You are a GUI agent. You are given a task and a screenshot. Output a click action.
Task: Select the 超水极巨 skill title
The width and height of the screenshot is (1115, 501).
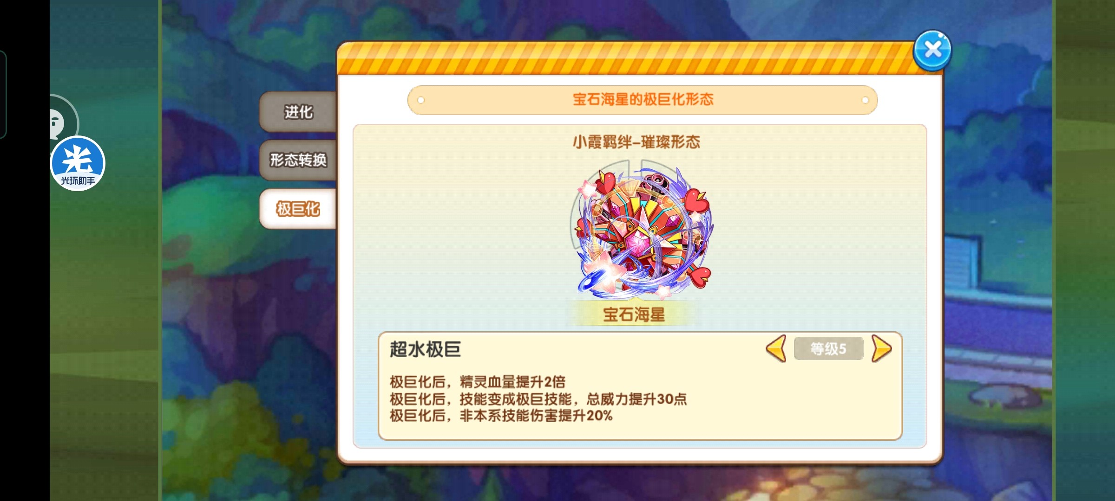425,349
